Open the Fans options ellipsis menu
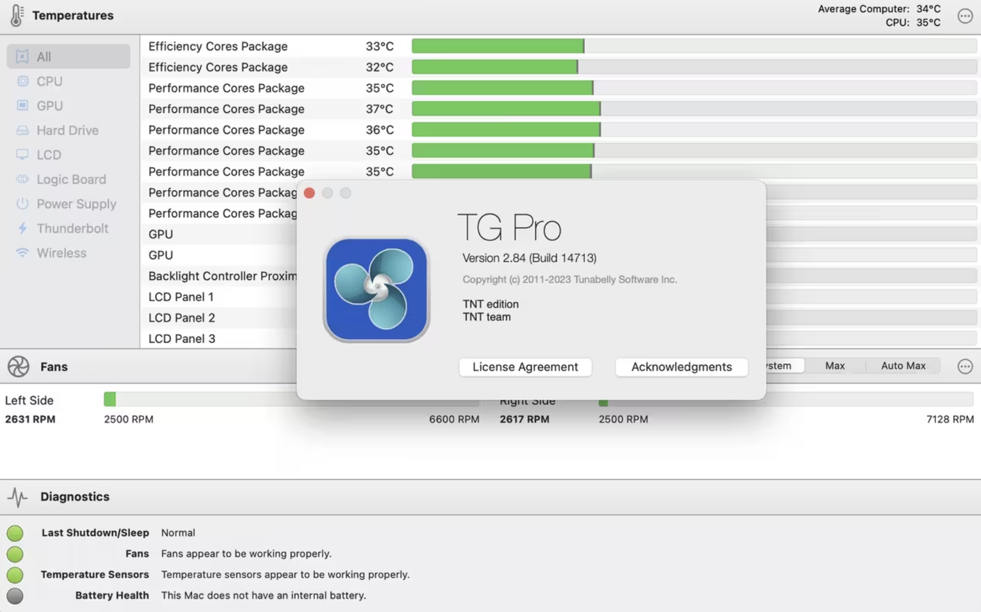Image resolution: width=981 pixels, height=612 pixels. [965, 367]
